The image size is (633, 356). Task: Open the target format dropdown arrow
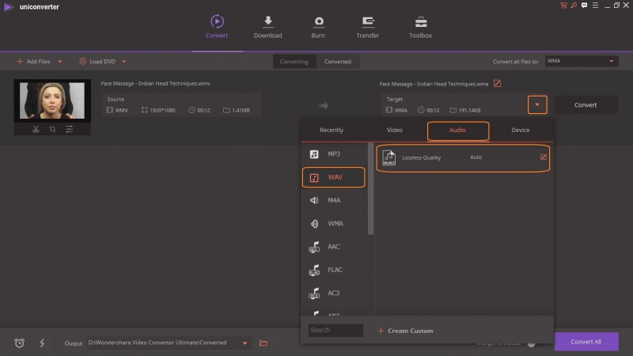pyautogui.click(x=537, y=105)
